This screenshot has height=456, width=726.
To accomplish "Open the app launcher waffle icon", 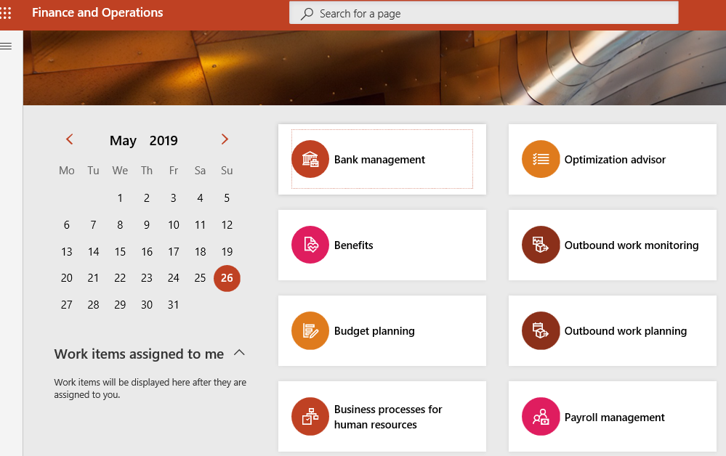I will pos(6,13).
